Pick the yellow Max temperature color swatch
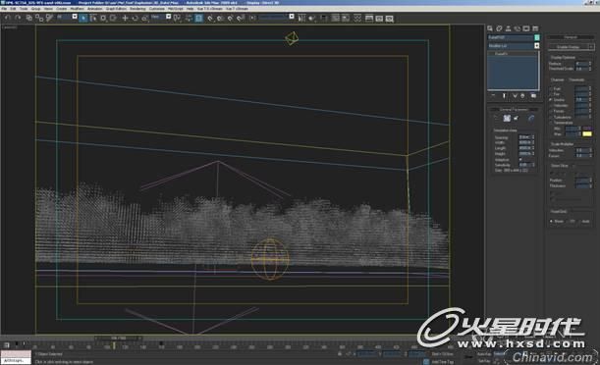This screenshot has height=365, width=600. (x=586, y=133)
